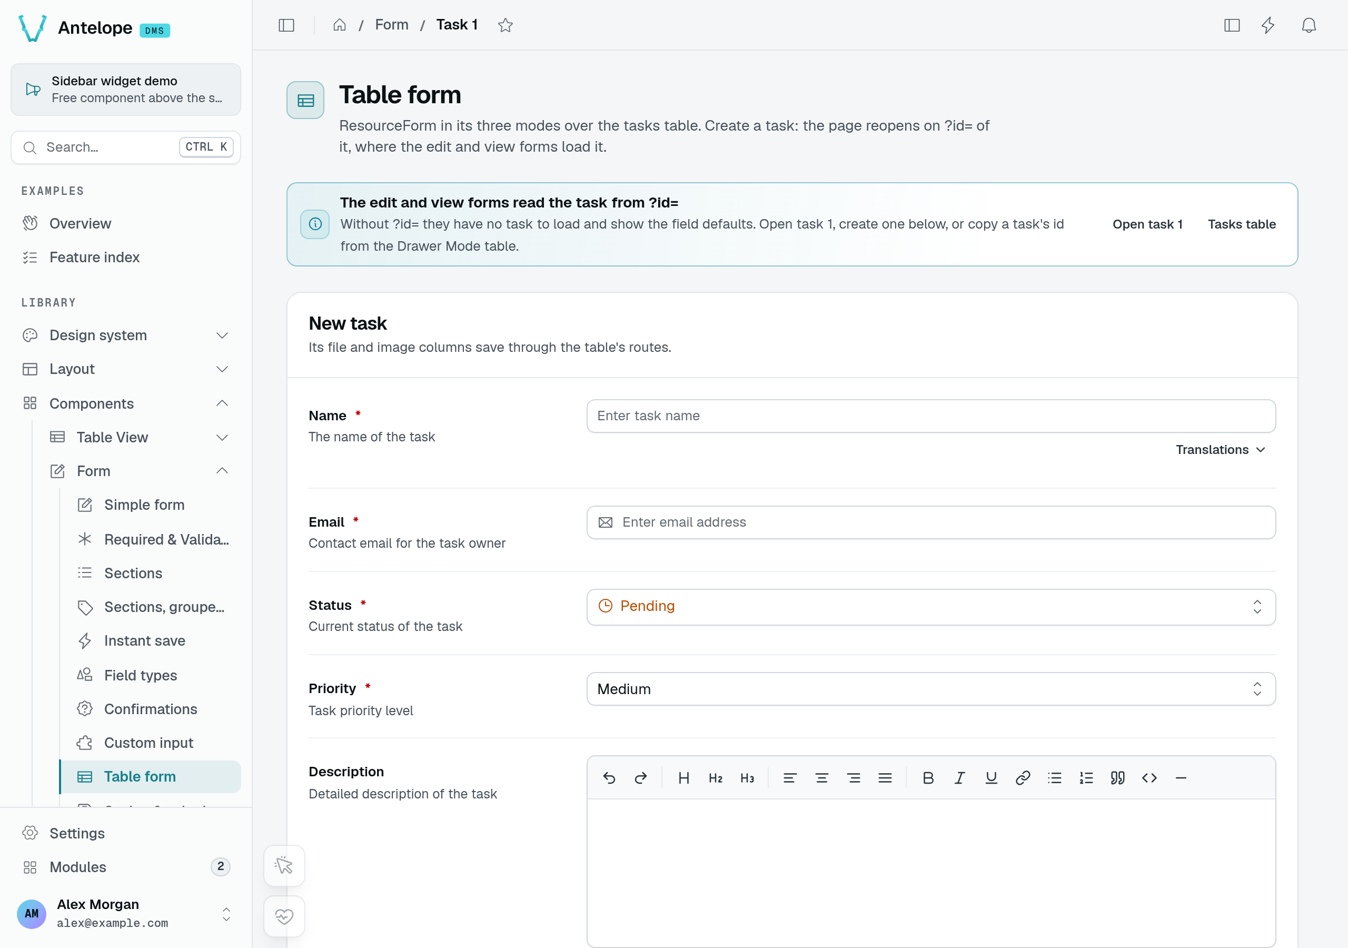Apply Heading 1 format in editor
The width and height of the screenshot is (1348, 948).
point(683,778)
